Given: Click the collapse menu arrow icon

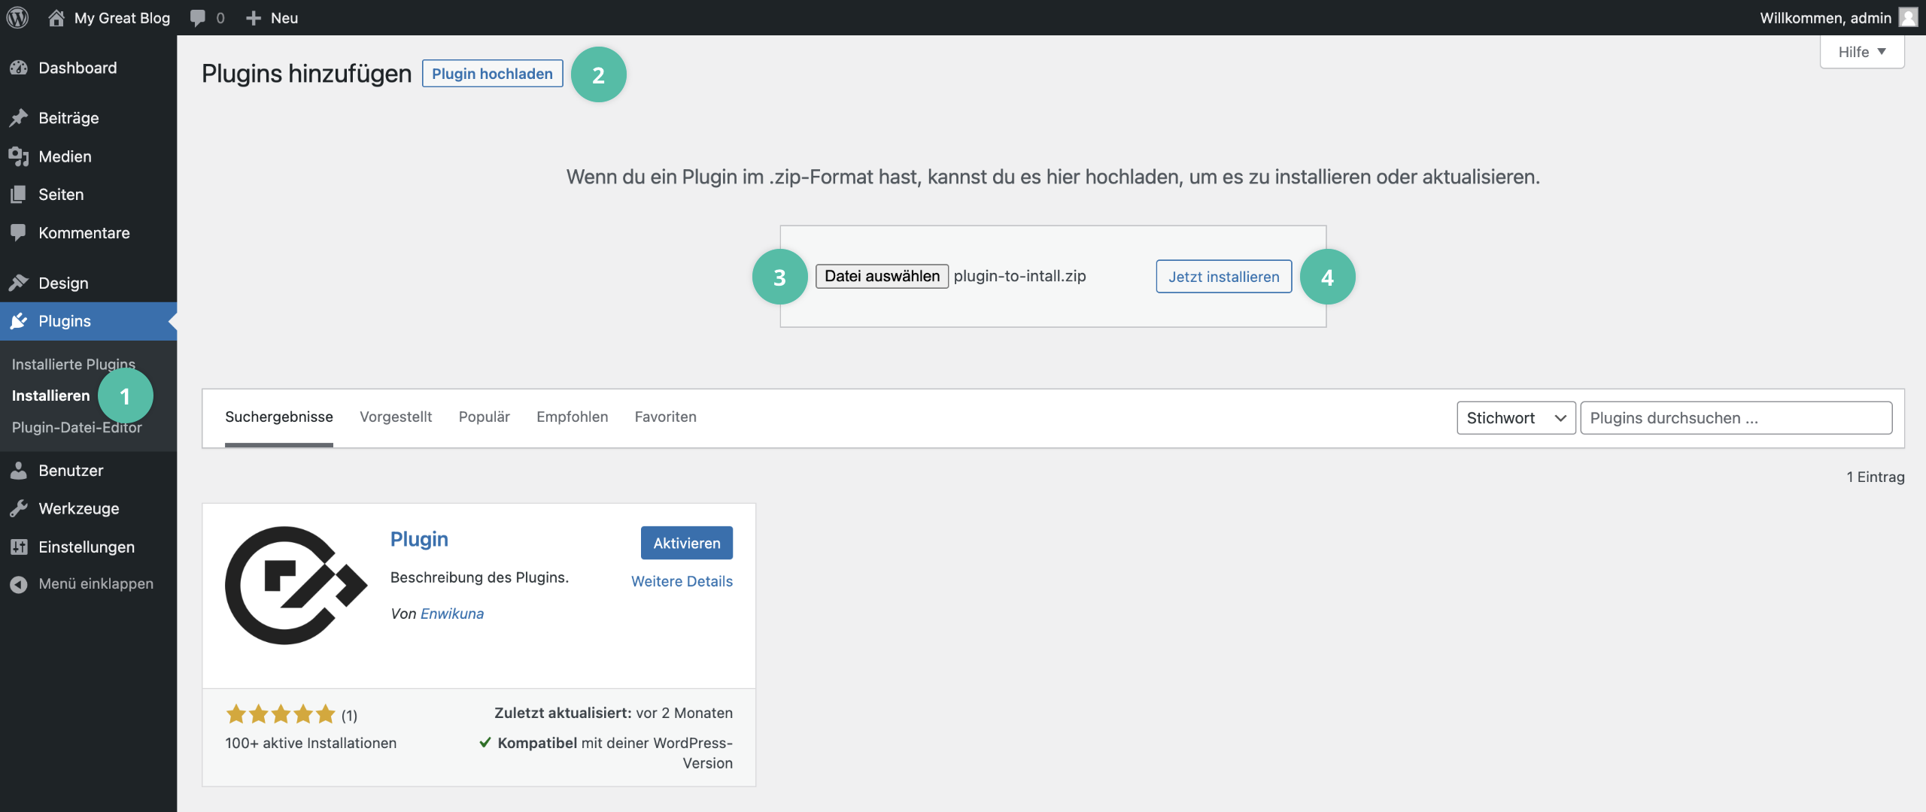Looking at the screenshot, I should pyautogui.click(x=19, y=584).
